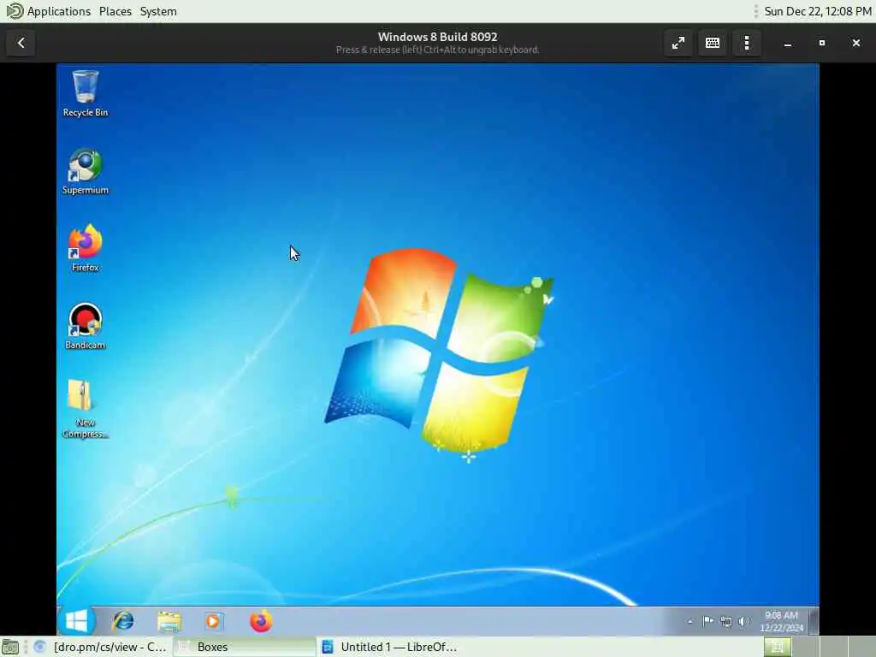Open the Boxes keyboard shortcuts button
Viewport: 876px width, 657px height.
point(713,43)
